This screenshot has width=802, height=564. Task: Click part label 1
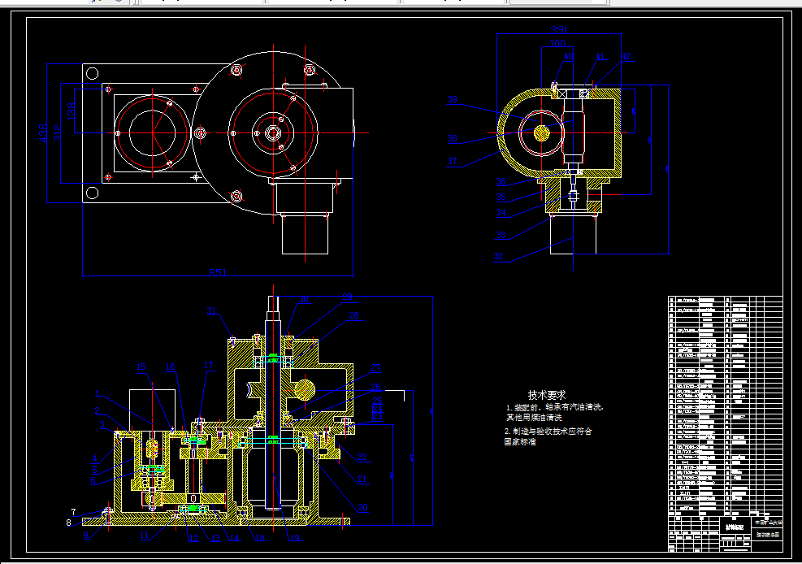point(98,393)
